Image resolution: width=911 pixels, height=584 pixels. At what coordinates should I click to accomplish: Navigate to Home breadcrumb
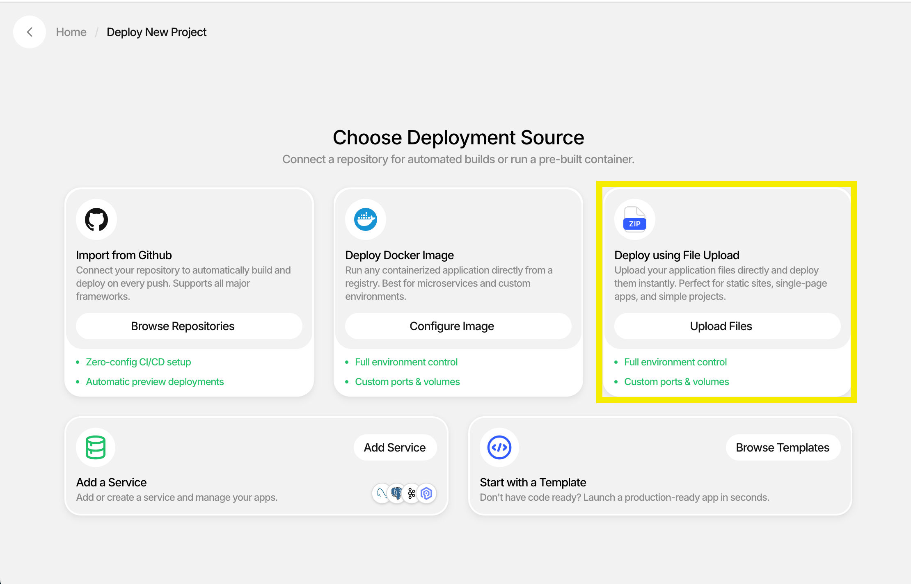click(71, 32)
